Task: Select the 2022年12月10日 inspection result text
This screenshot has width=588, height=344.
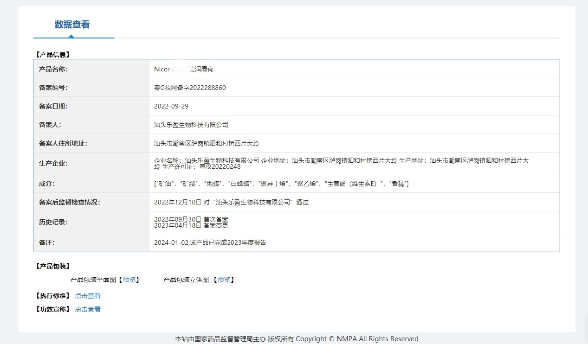Action: [231, 202]
